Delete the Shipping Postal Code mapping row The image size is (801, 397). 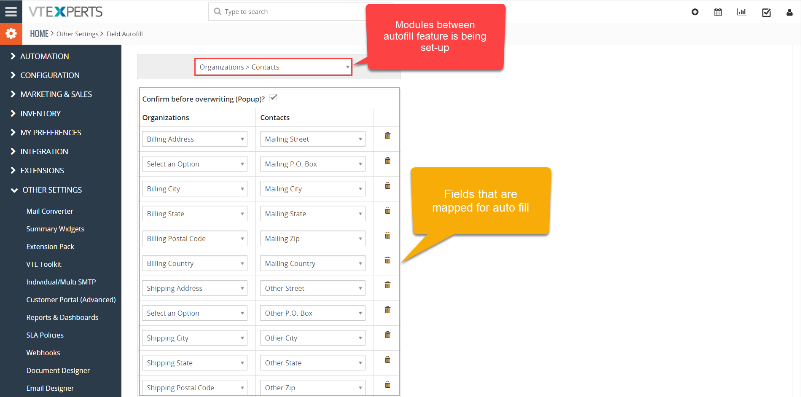point(387,384)
